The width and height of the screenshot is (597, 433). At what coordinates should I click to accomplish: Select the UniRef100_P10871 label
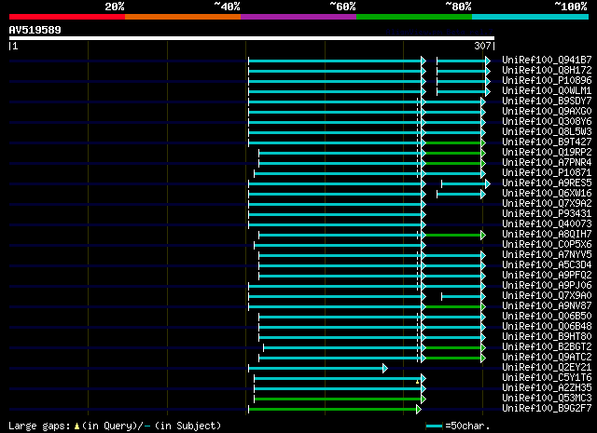pyautogui.click(x=547, y=172)
